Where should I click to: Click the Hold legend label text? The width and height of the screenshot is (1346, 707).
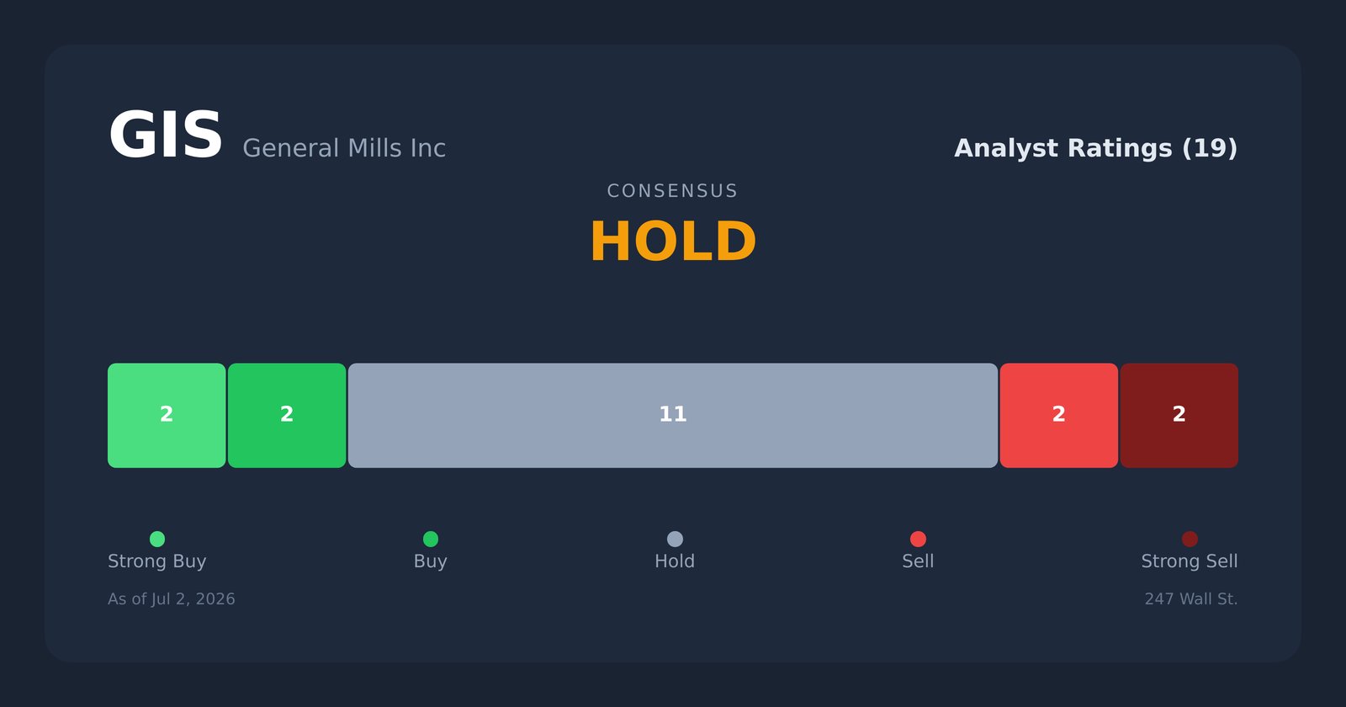coord(675,561)
